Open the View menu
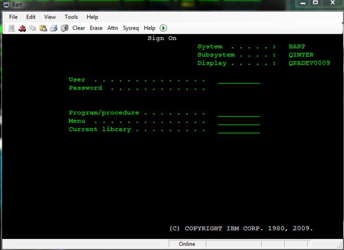 (50, 17)
